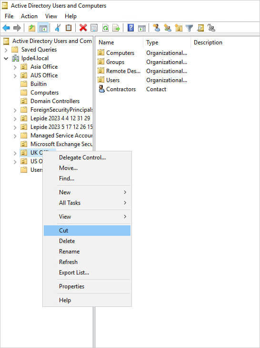Image resolution: width=260 pixels, height=348 pixels.
Task: Click the Find objects toolbar icon
Action: (x=200, y=28)
